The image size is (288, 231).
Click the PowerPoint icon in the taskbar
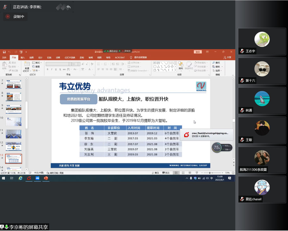46,178
